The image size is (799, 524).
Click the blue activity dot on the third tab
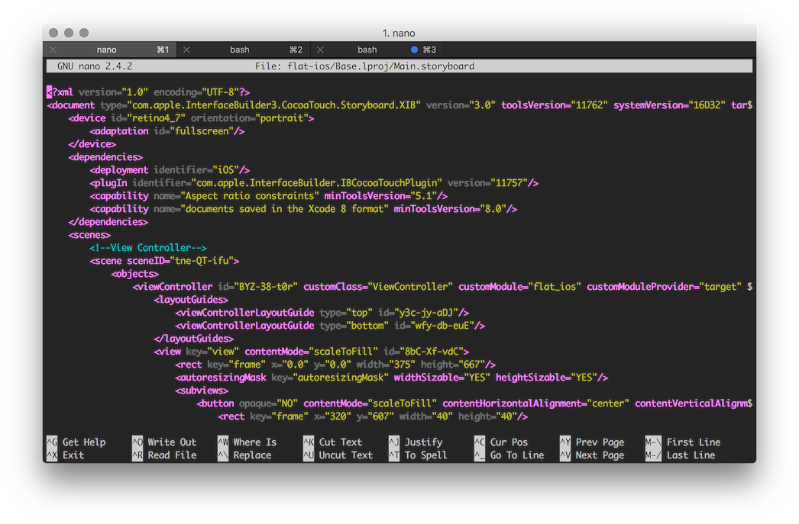tap(415, 50)
